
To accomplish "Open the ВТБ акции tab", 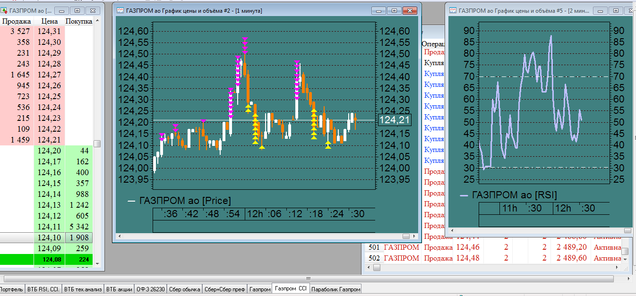I will pyautogui.click(x=119, y=289).
